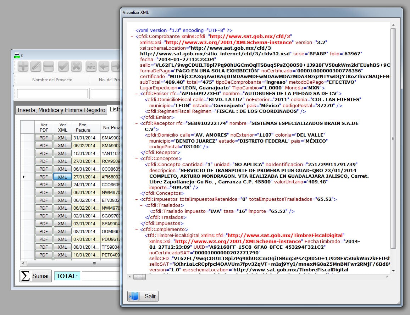
Task: Click the delete record minus icon
Action: point(49,66)
